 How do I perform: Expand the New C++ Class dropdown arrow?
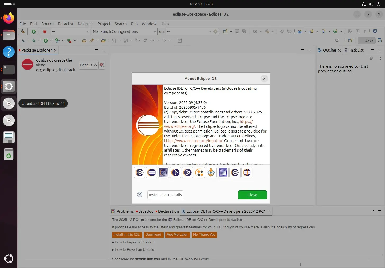341,31
